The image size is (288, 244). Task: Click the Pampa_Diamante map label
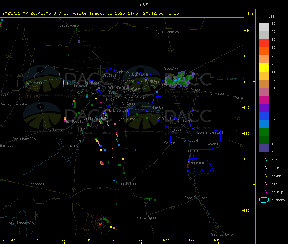point(13,104)
